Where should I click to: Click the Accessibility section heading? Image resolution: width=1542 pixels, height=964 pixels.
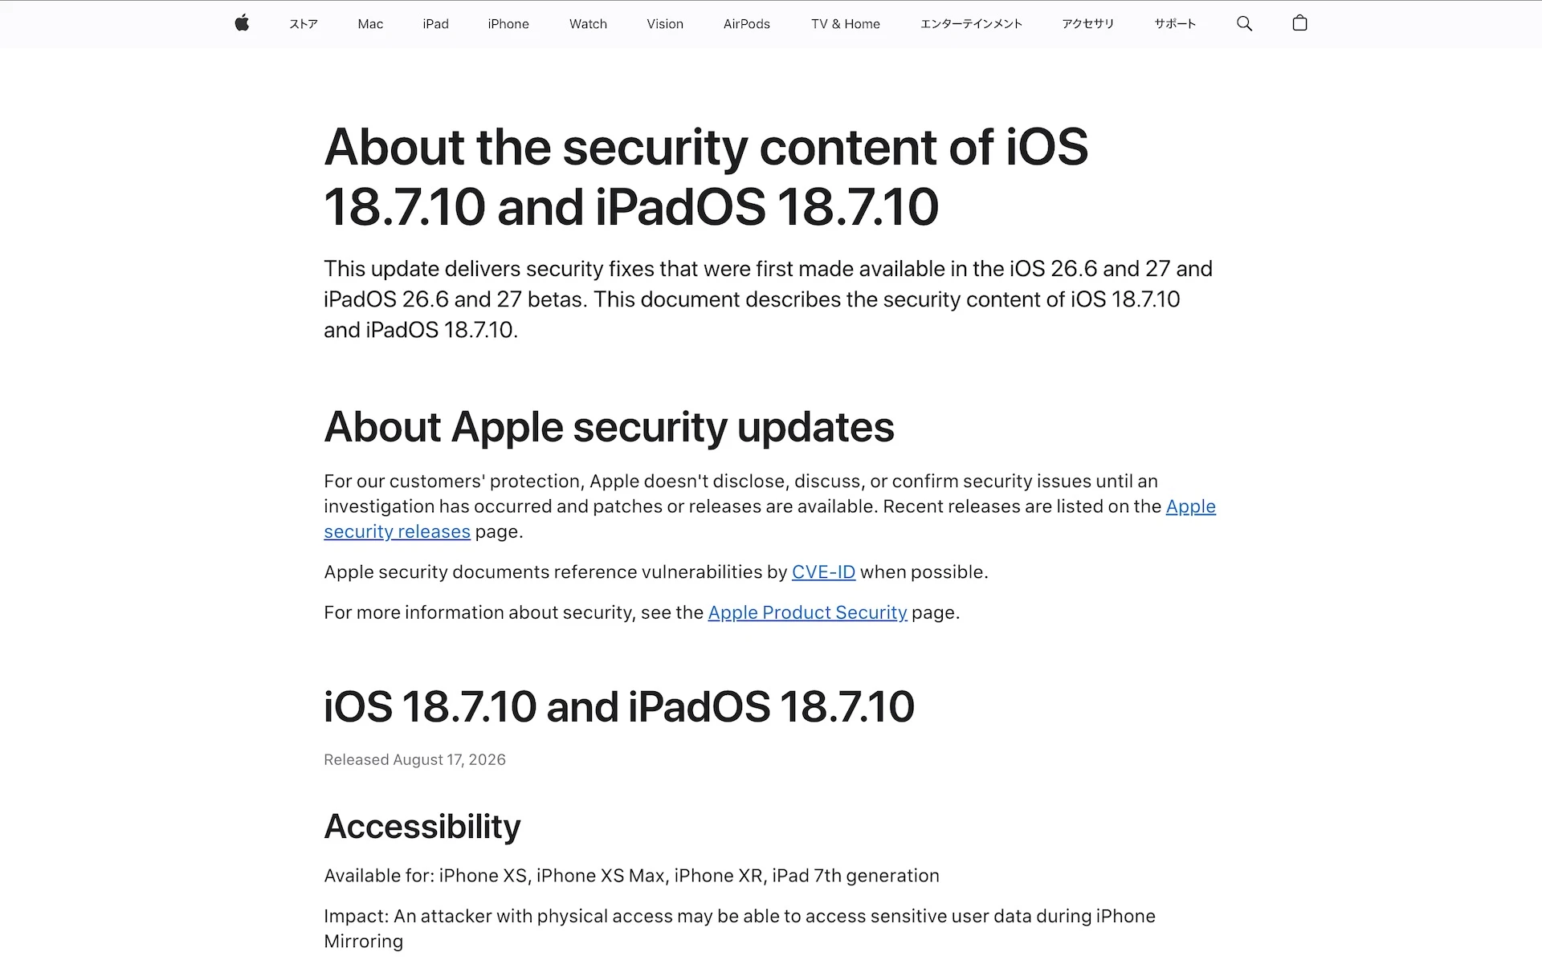point(422,827)
